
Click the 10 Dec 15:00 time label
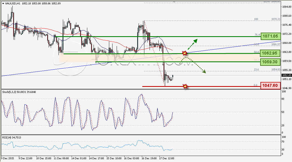(x=44, y=158)
